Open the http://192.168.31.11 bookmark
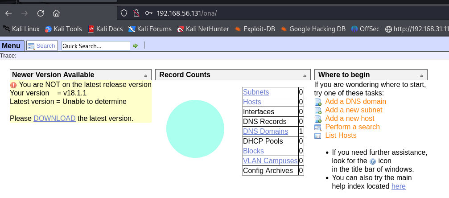This screenshot has height=198, width=449. coord(417,29)
